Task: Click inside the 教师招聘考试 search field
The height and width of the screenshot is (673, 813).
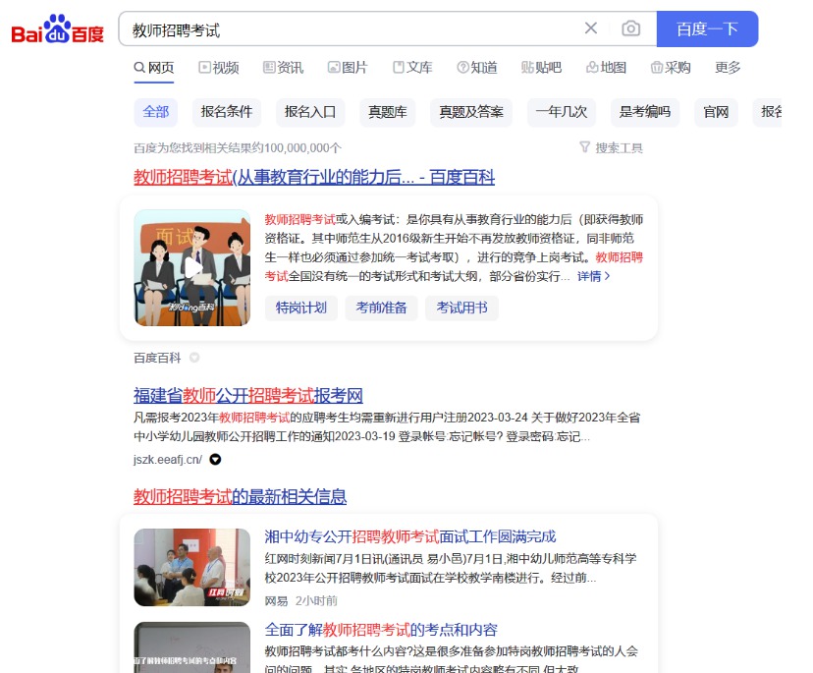Action: click(352, 29)
